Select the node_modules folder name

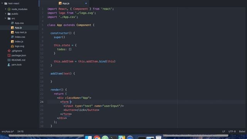(x=19, y=9)
